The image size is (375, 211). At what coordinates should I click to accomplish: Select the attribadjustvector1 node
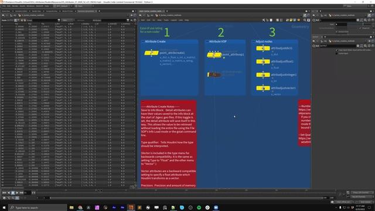point(263,89)
